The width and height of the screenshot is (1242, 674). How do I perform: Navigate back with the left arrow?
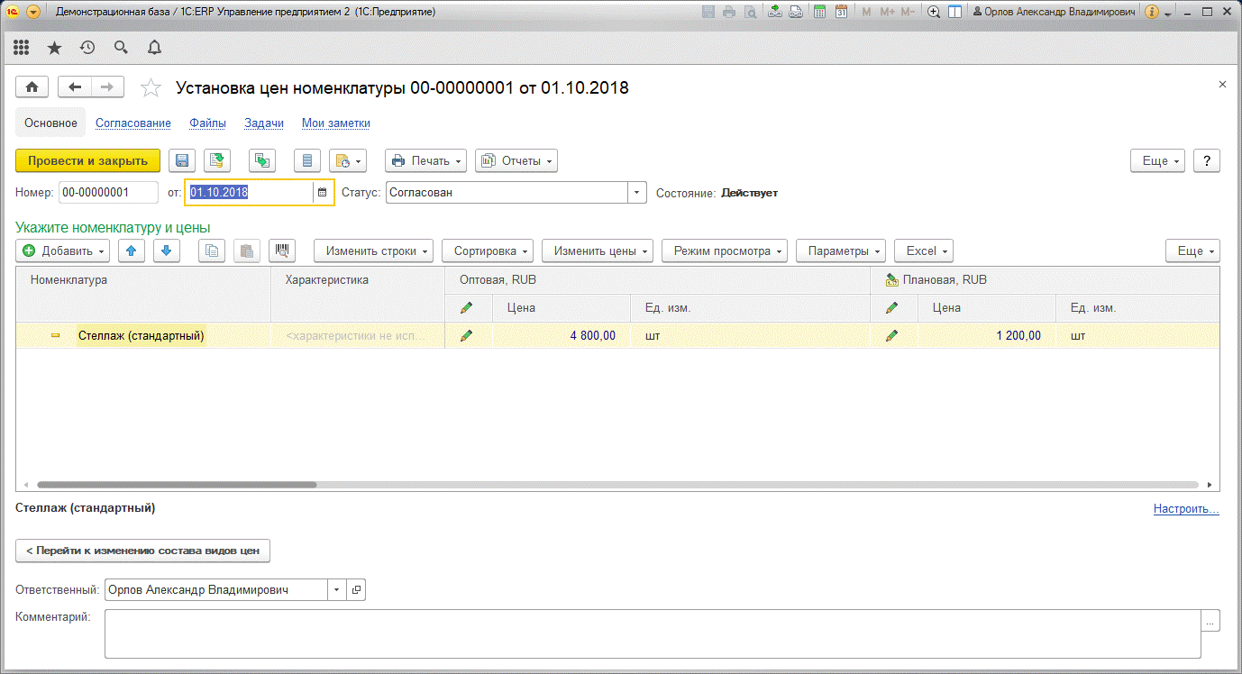(x=75, y=87)
